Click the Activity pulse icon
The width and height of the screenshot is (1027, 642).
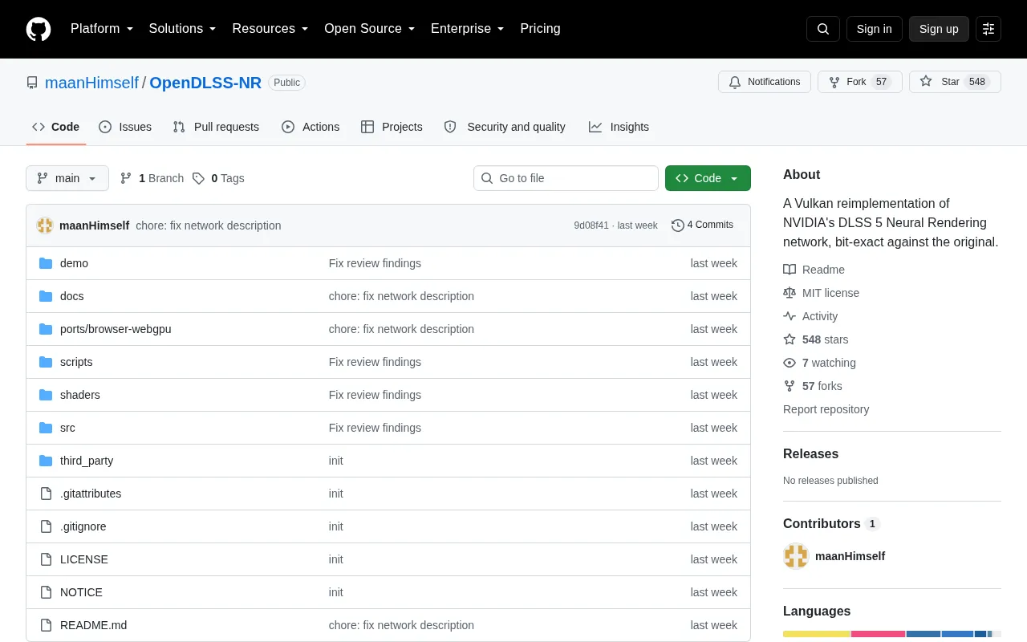(x=790, y=316)
